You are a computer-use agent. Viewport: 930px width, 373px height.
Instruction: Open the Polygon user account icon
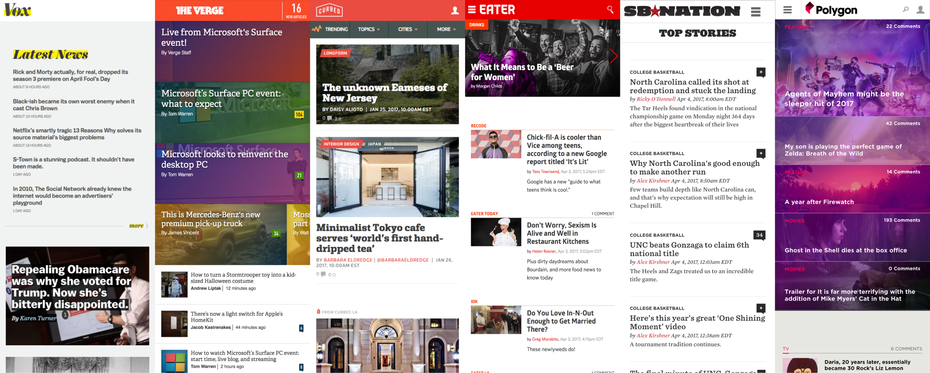[x=920, y=10]
